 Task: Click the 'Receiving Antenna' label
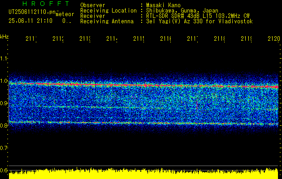pos(107,21)
